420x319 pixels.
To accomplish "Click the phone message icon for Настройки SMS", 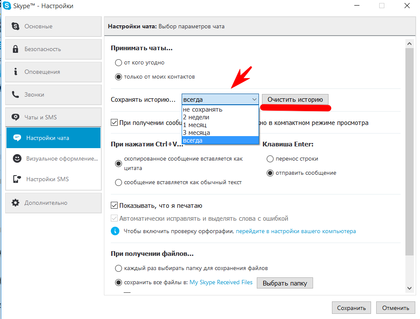I will point(17,179).
